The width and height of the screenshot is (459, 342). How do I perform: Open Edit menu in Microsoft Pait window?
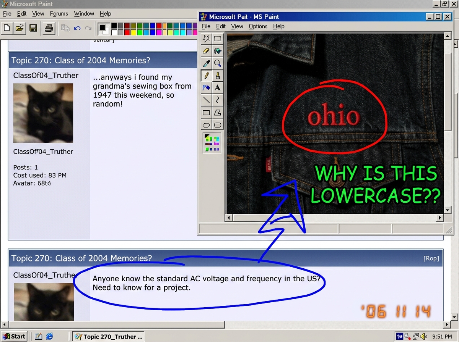(x=221, y=26)
